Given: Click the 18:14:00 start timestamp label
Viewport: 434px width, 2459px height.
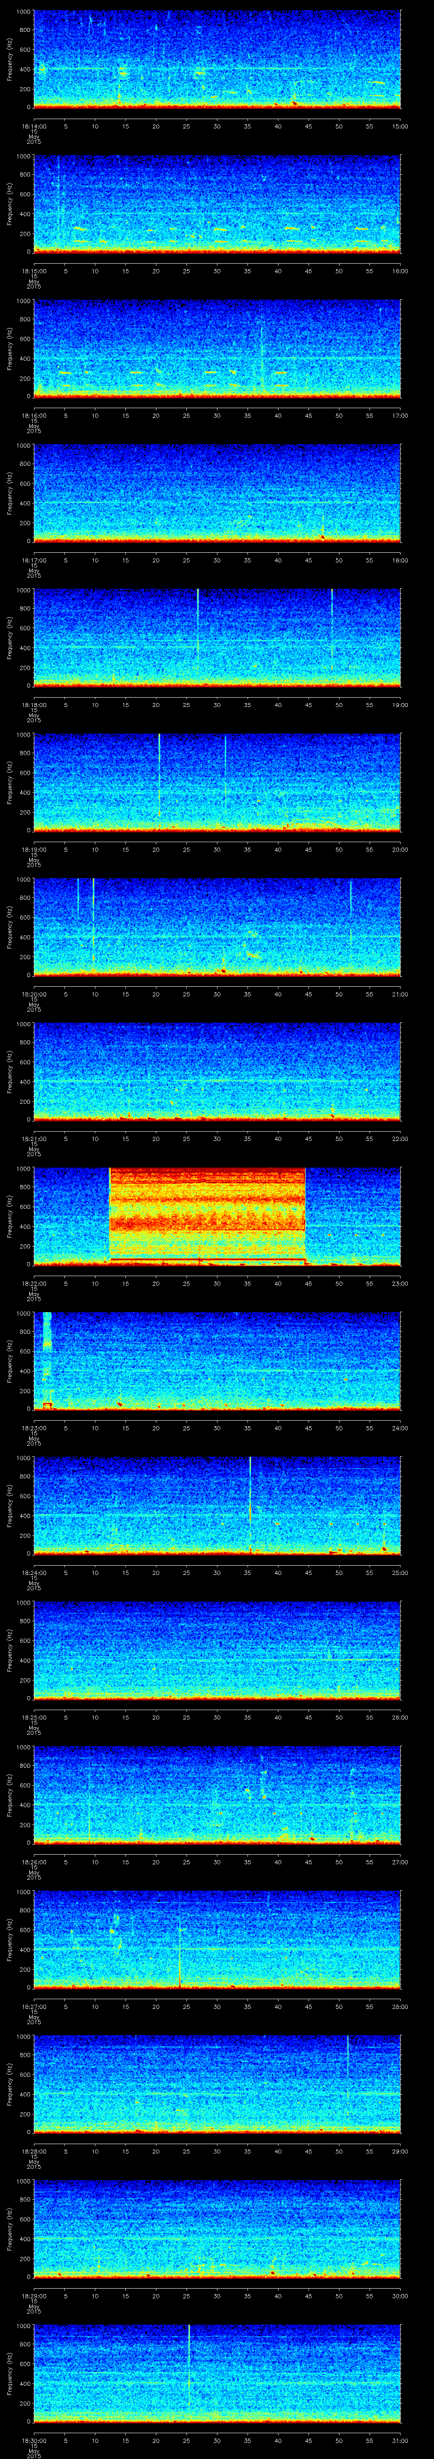Looking at the screenshot, I should (33, 126).
